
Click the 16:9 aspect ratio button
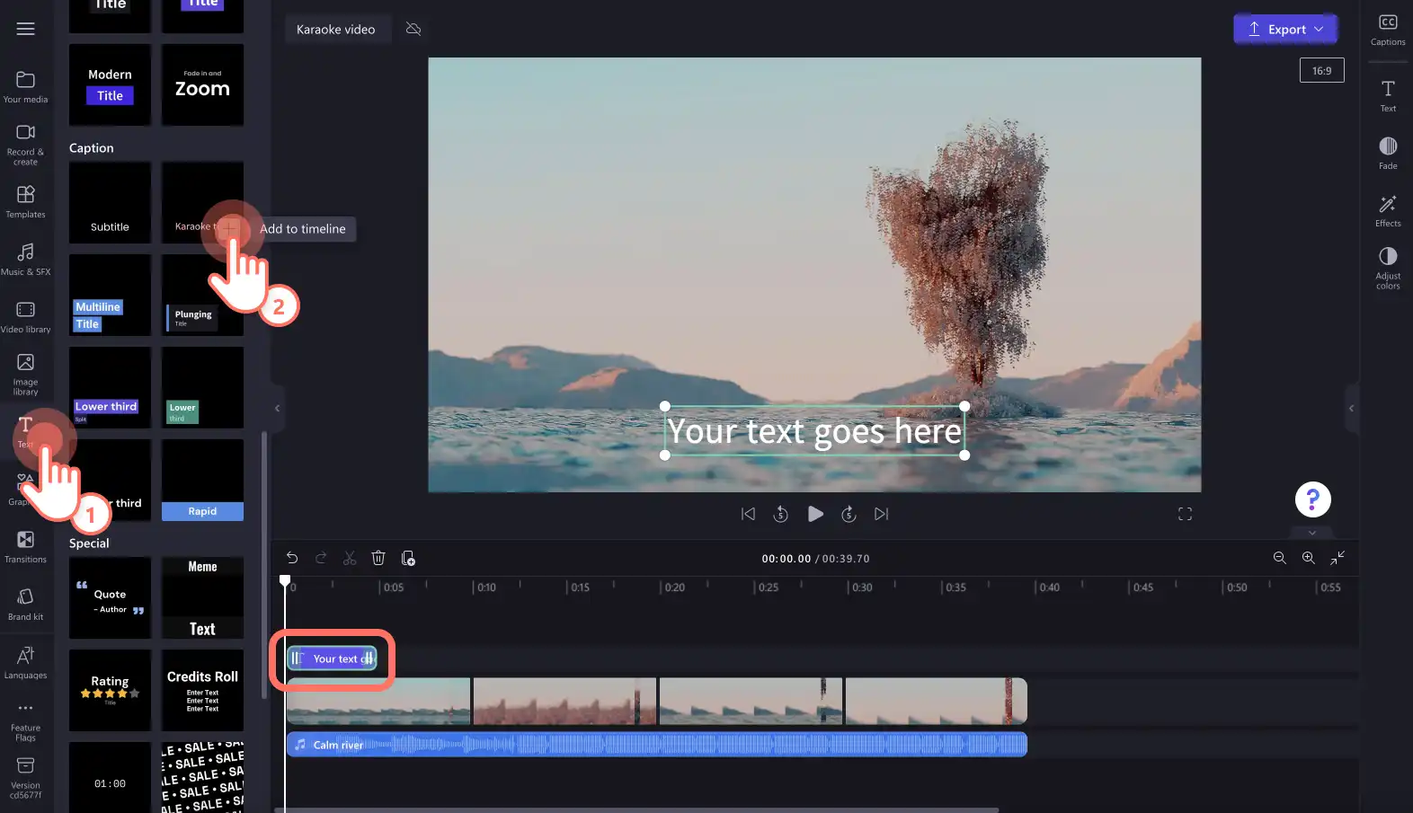[1322, 70]
